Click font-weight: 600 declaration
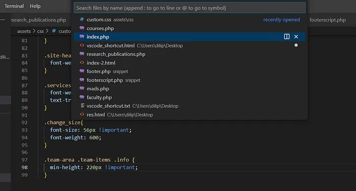 (x=75, y=137)
